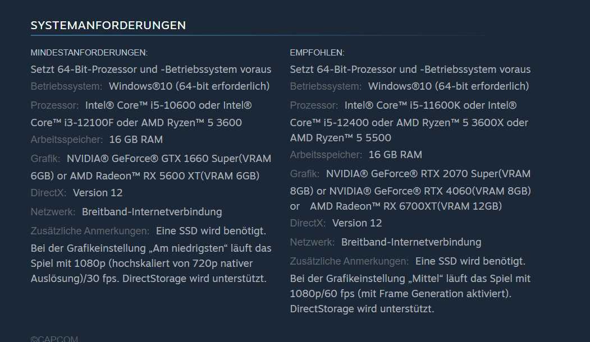
Task: Click the AMD Ryzen 5 5500 text
Action: [x=340, y=138]
